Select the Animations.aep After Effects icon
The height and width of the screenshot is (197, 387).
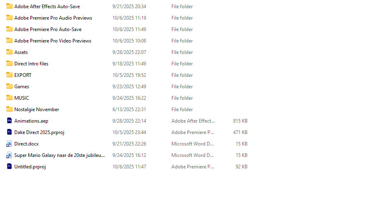point(9,121)
